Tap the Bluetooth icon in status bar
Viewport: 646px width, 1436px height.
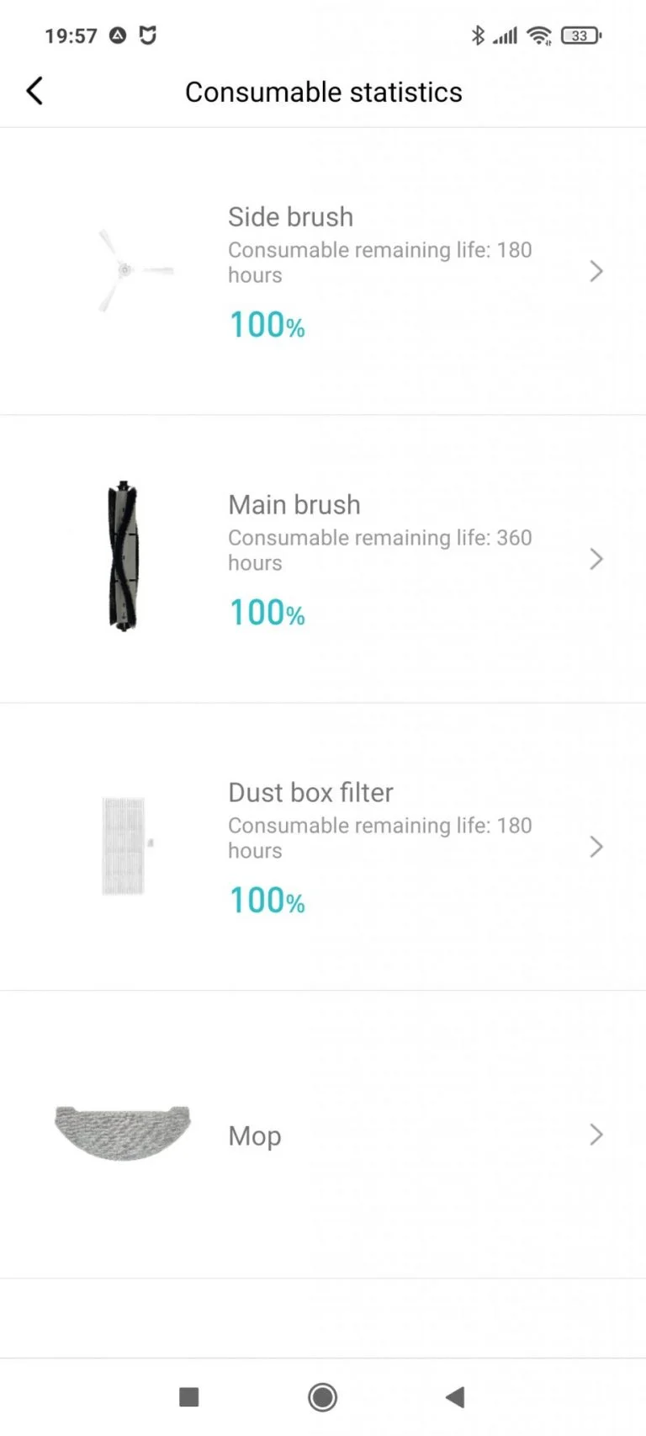[x=479, y=35]
